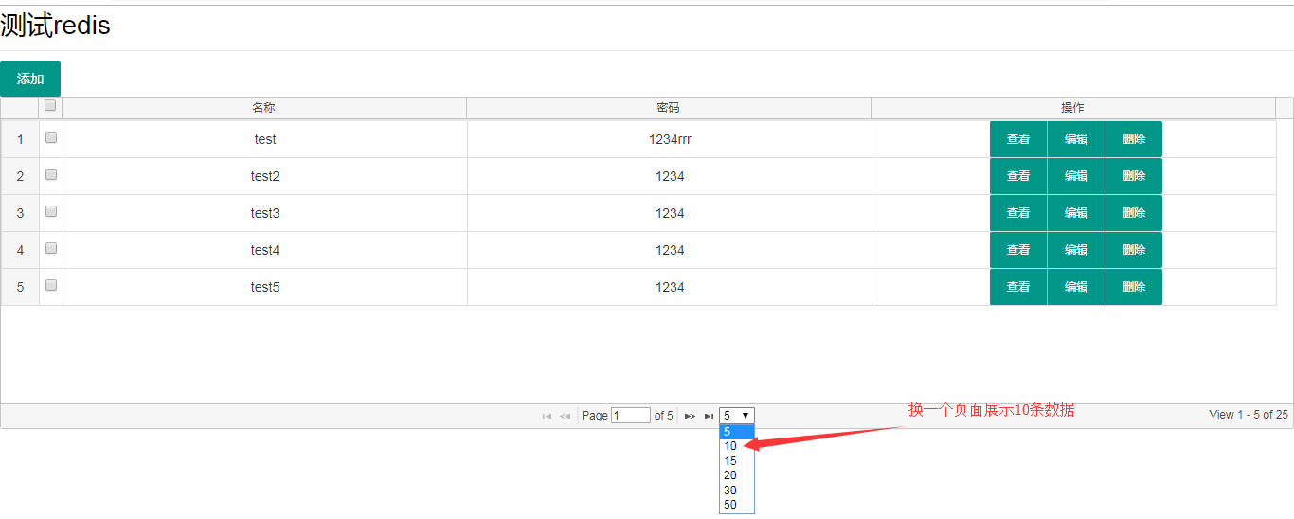Check the checkbox for row test3

point(51,211)
